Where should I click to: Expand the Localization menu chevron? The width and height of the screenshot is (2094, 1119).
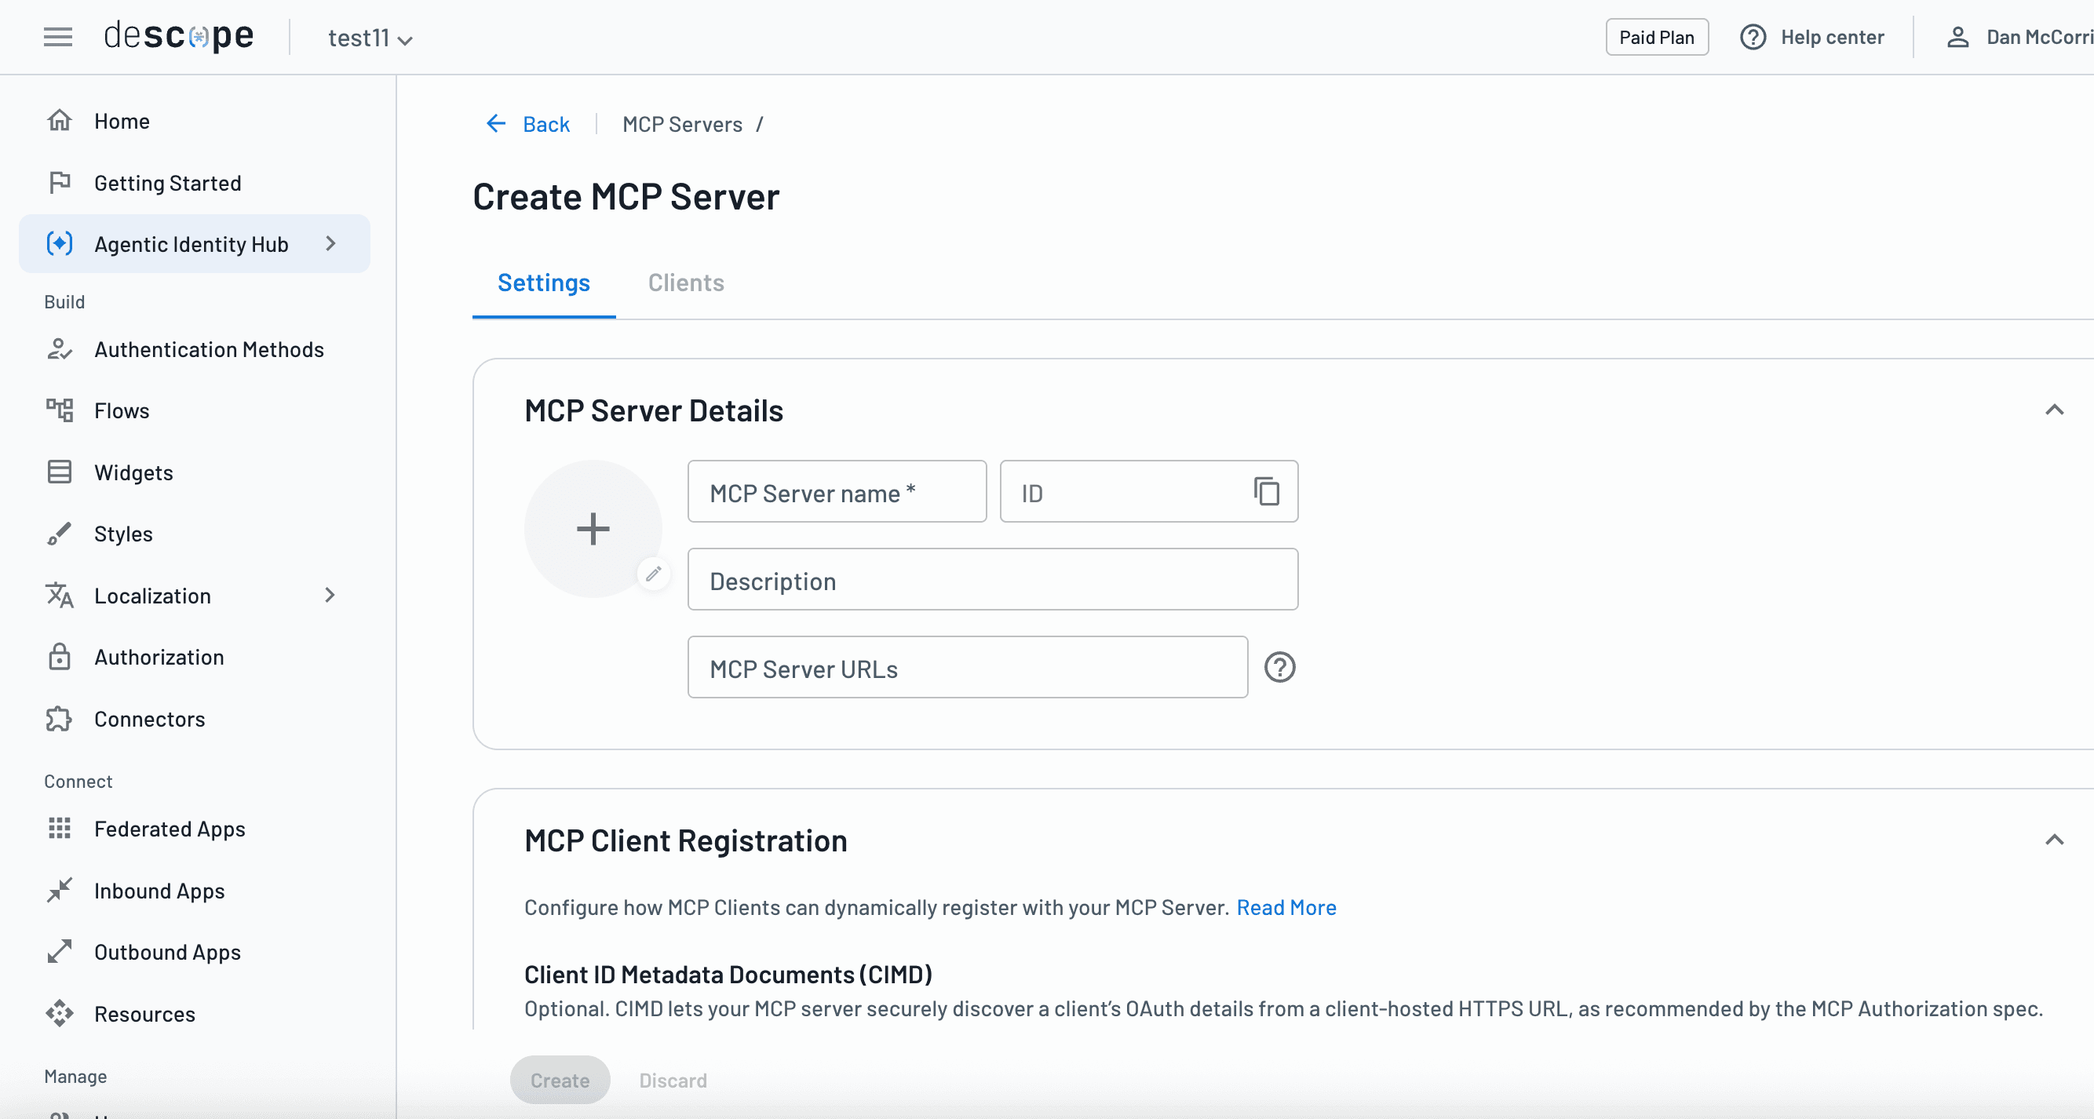pyautogui.click(x=329, y=595)
